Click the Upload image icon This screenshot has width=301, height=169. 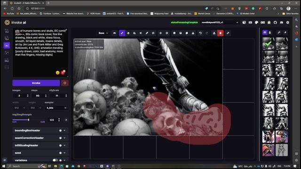pyautogui.click(x=214, y=33)
